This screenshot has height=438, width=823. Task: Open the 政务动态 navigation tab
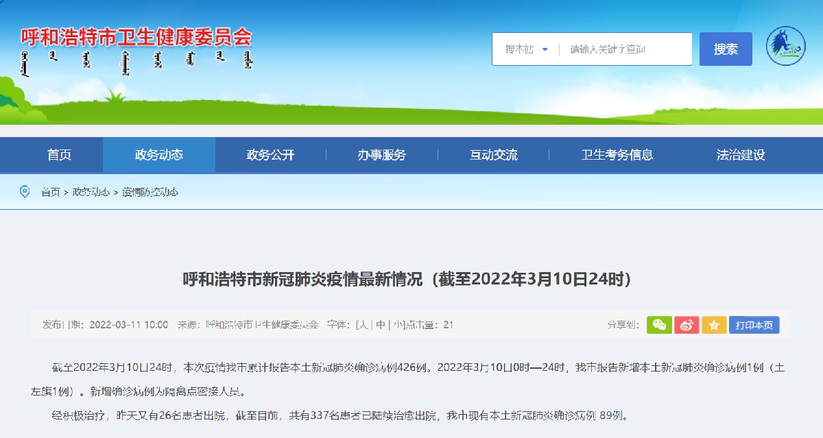pyautogui.click(x=159, y=155)
